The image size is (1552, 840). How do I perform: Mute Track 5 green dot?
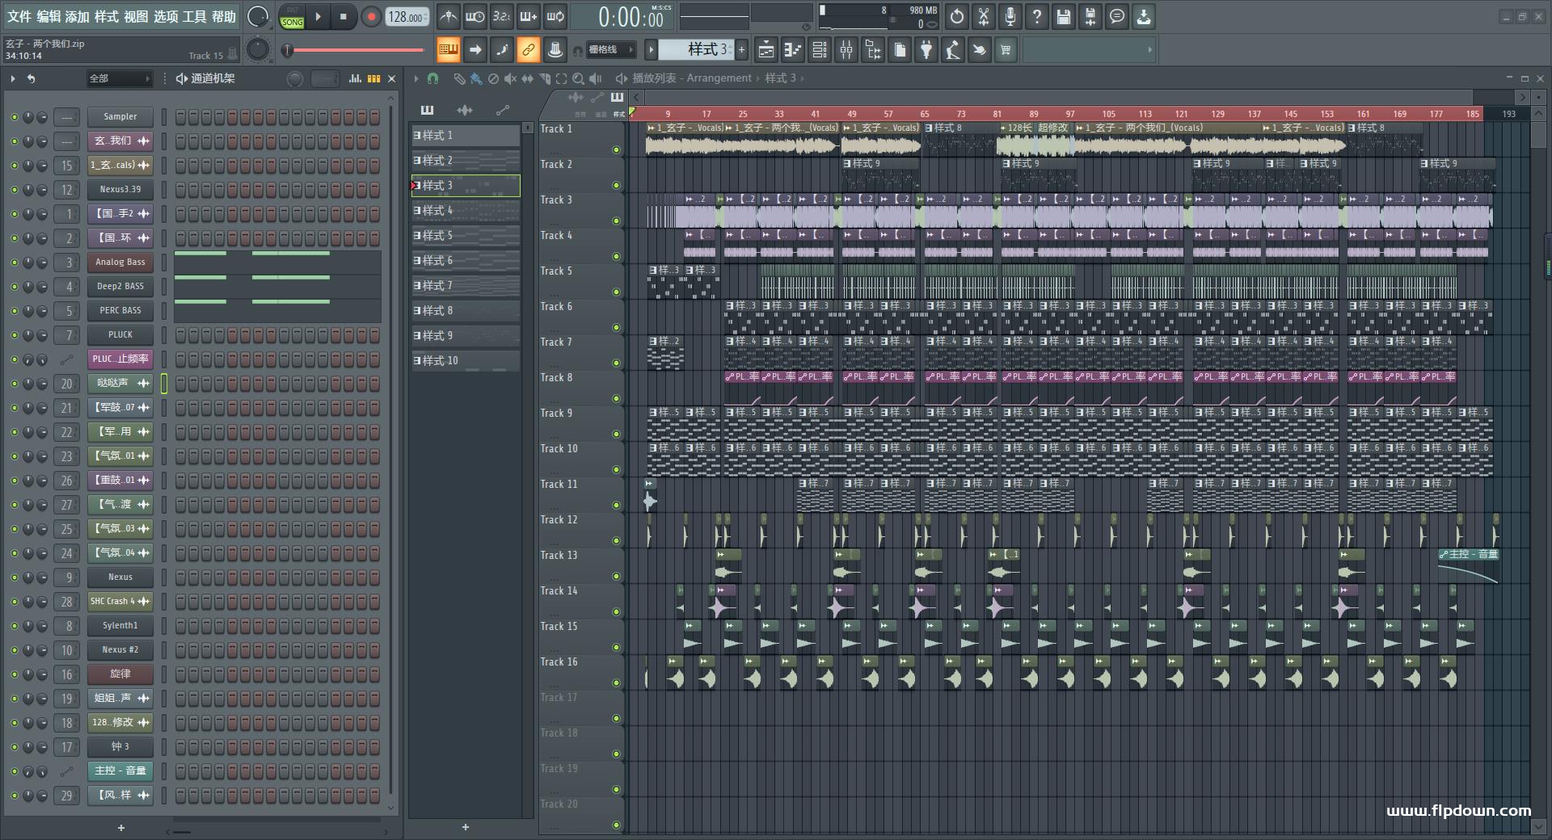click(x=616, y=292)
